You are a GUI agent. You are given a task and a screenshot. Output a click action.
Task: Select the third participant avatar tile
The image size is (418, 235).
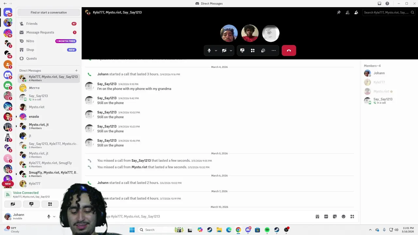point(271,33)
